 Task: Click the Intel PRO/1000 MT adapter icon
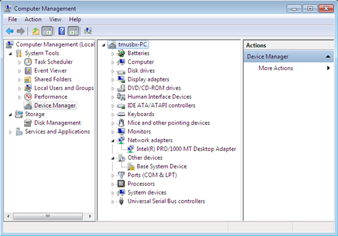(131, 149)
